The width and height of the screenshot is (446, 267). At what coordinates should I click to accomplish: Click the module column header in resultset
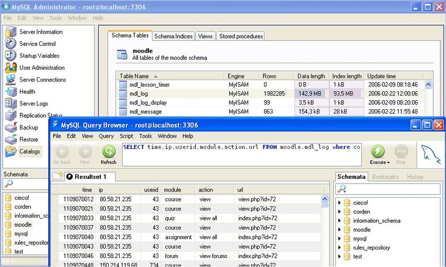[x=178, y=190]
